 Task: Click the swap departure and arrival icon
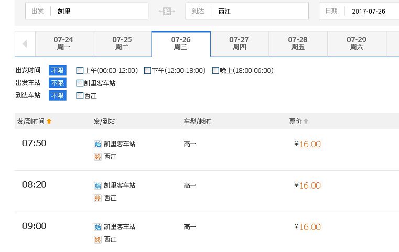(x=167, y=11)
